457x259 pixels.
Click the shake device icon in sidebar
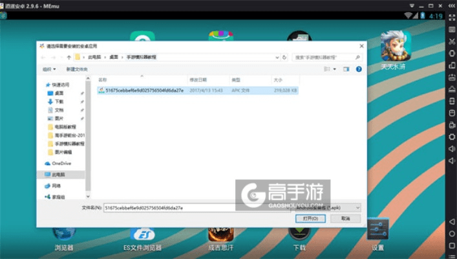coord(452,53)
